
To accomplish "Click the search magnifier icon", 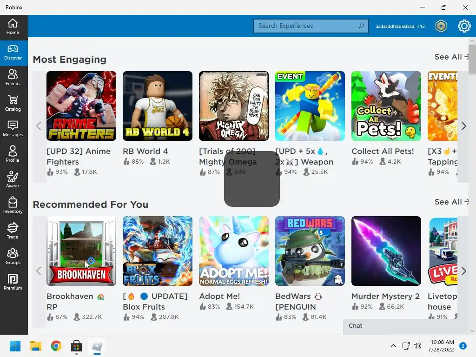I will [361, 26].
